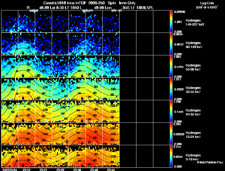This screenshot has height=171, width=225.
Task: Click the -1.091 color scale value
Action: coord(177,22)
